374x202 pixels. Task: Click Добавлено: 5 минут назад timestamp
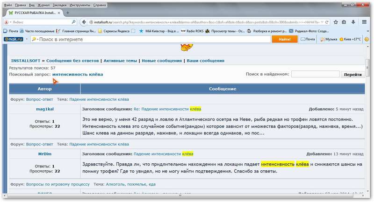336,109
